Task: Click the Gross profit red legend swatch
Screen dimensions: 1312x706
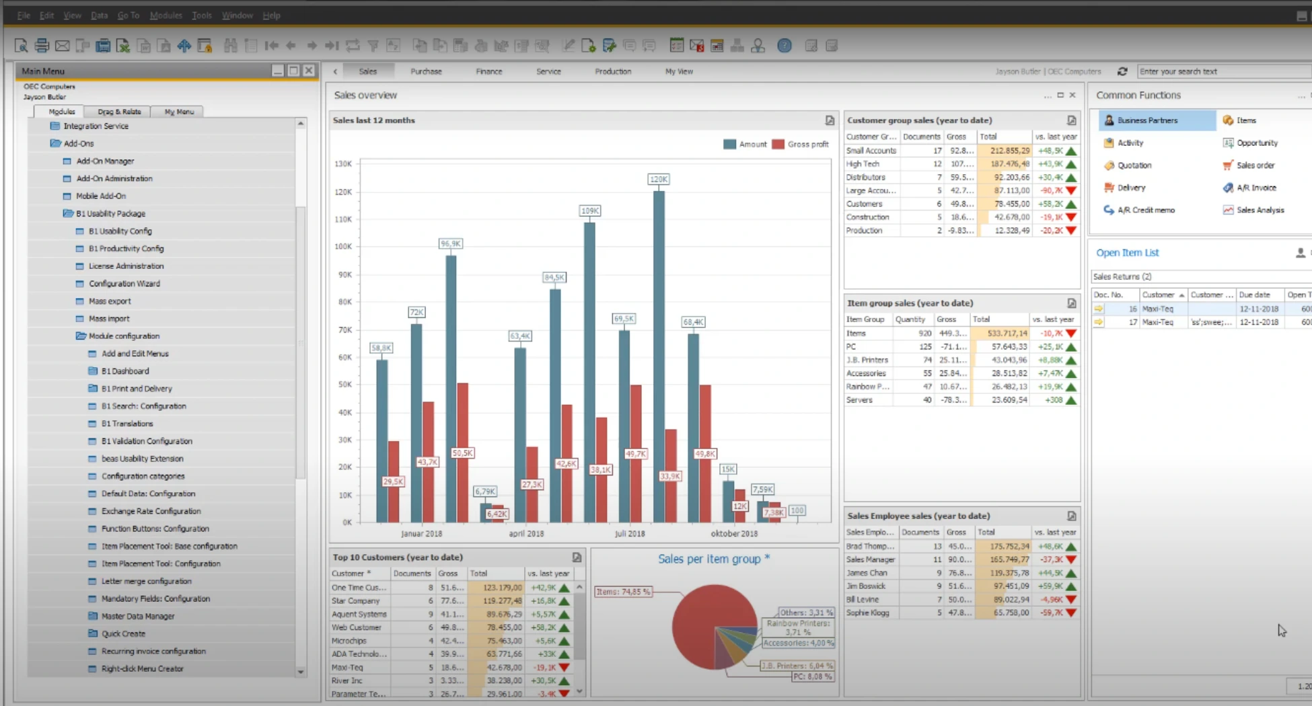Action: [x=778, y=145]
